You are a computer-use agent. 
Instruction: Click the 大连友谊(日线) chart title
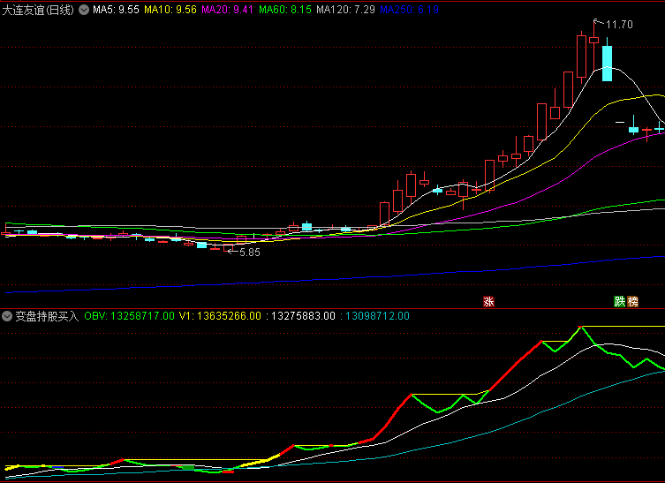(x=38, y=10)
